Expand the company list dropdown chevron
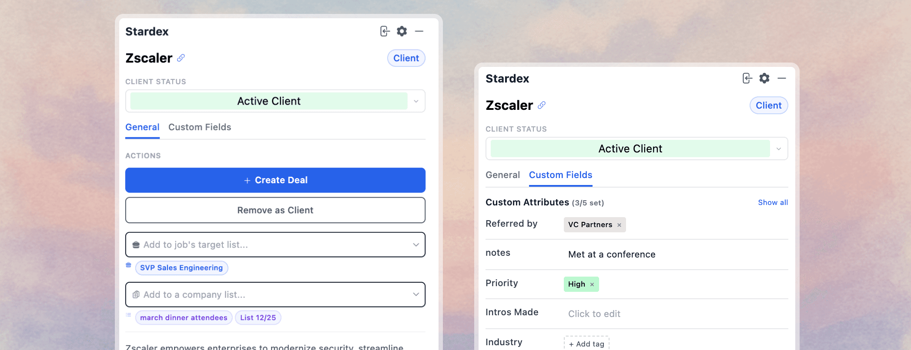911x350 pixels. [x=416, y=294]
